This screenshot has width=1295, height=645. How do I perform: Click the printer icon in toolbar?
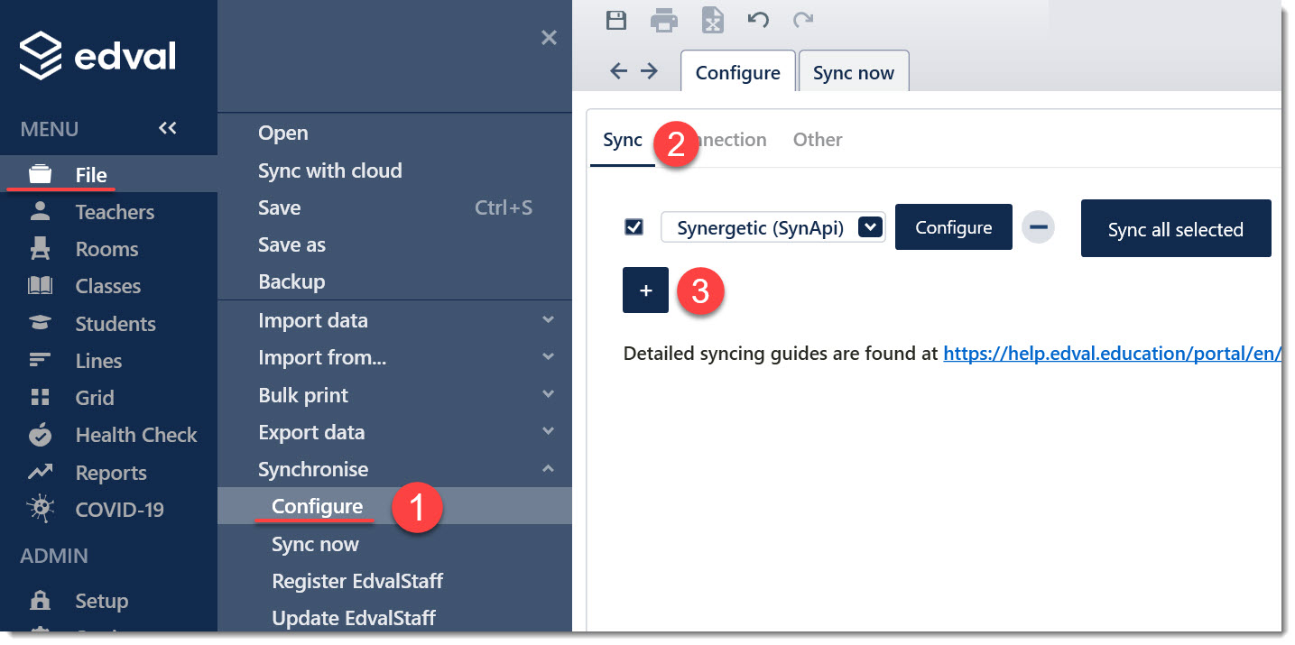pyautogui.click(x=664, y=20)
